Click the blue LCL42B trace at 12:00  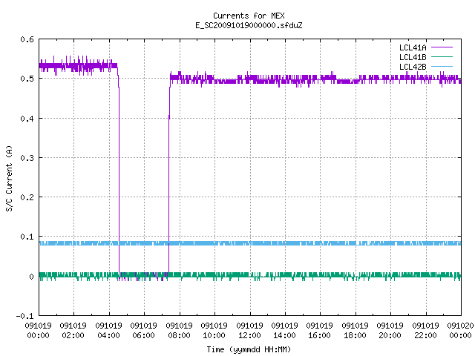tap(250, 243)
